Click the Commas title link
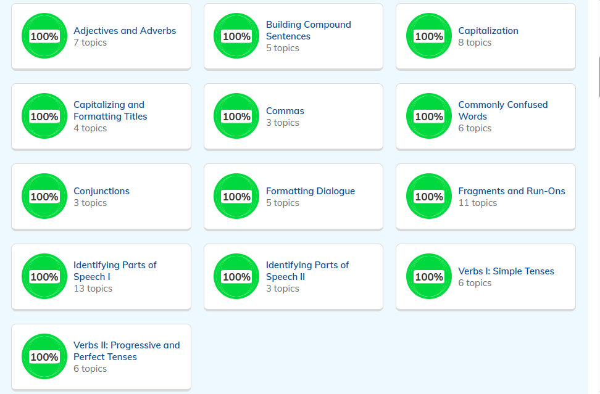 coord(285,111)
